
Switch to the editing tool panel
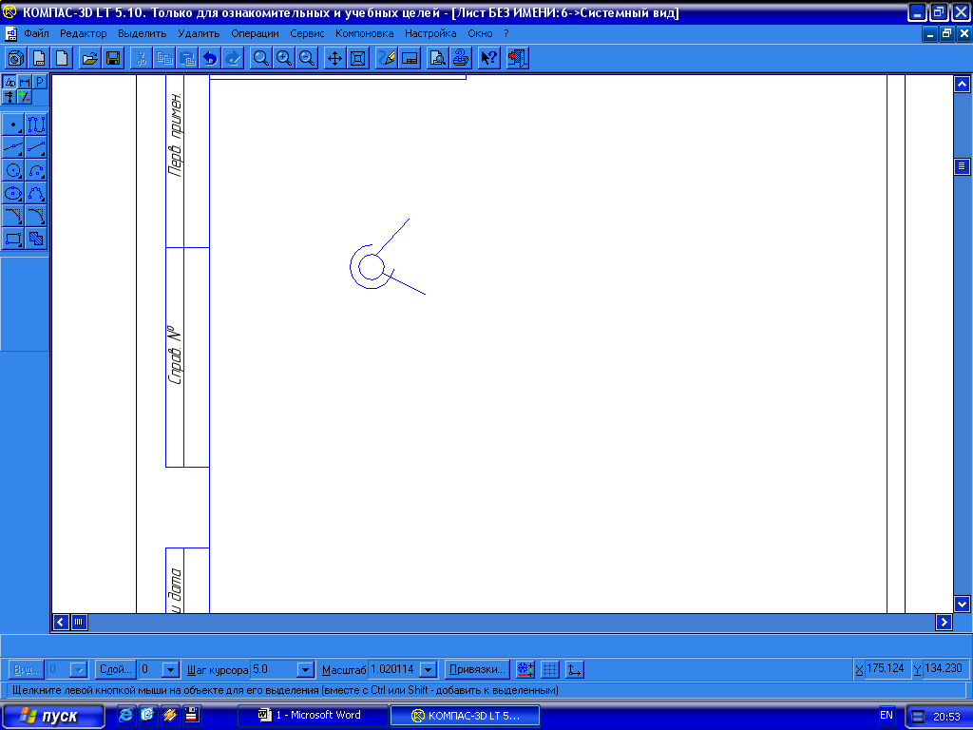point(10,97)
